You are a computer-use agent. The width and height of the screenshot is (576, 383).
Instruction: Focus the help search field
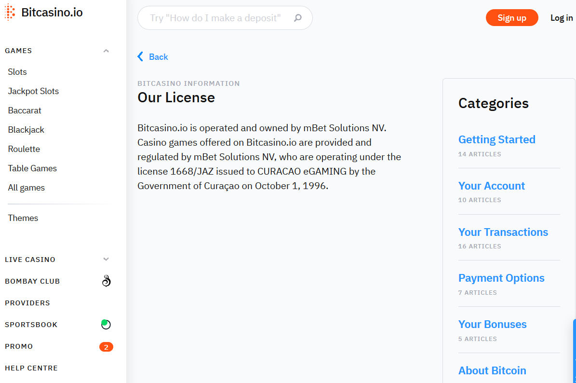point(215,18)
